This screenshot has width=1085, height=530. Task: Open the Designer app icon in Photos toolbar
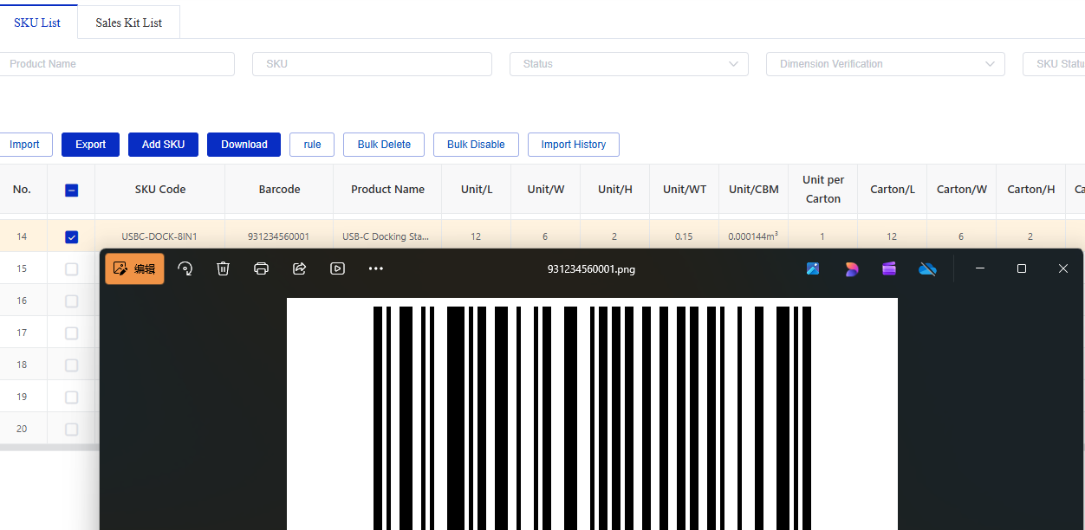point(813,268)
